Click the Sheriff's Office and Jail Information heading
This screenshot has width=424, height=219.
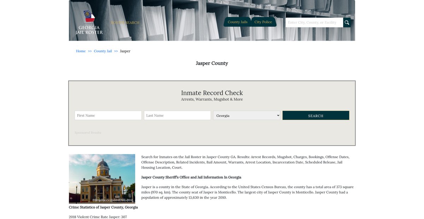click(x=191, y=177)
